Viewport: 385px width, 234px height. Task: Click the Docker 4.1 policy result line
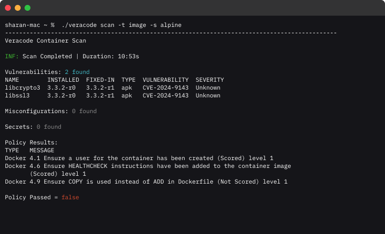pyautogui.click(x=139, y=158)
